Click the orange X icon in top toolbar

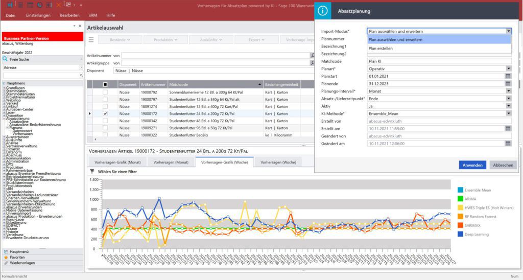58,5
